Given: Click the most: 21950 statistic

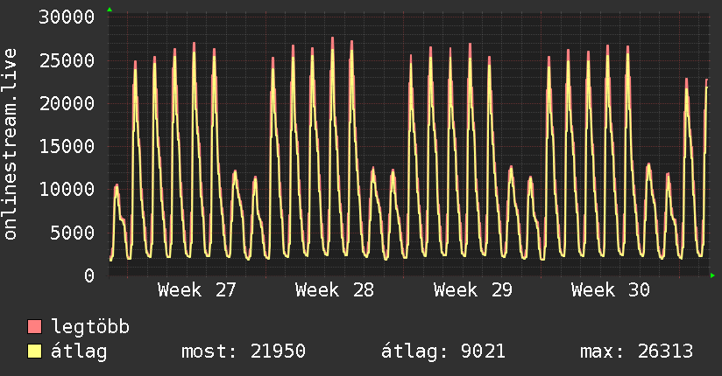Looking at the screenshot, I should point(244,352).
